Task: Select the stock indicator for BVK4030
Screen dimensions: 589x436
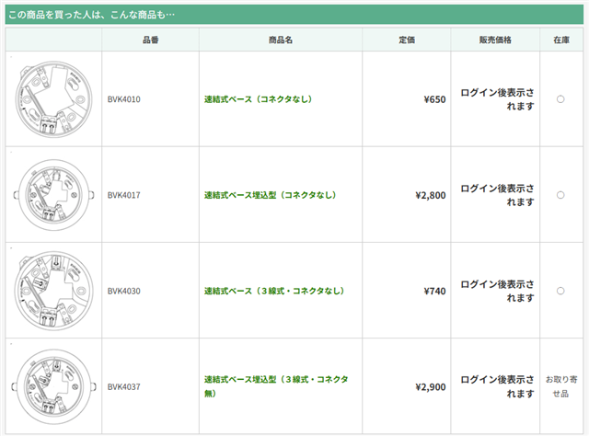Action: (560, 291)
